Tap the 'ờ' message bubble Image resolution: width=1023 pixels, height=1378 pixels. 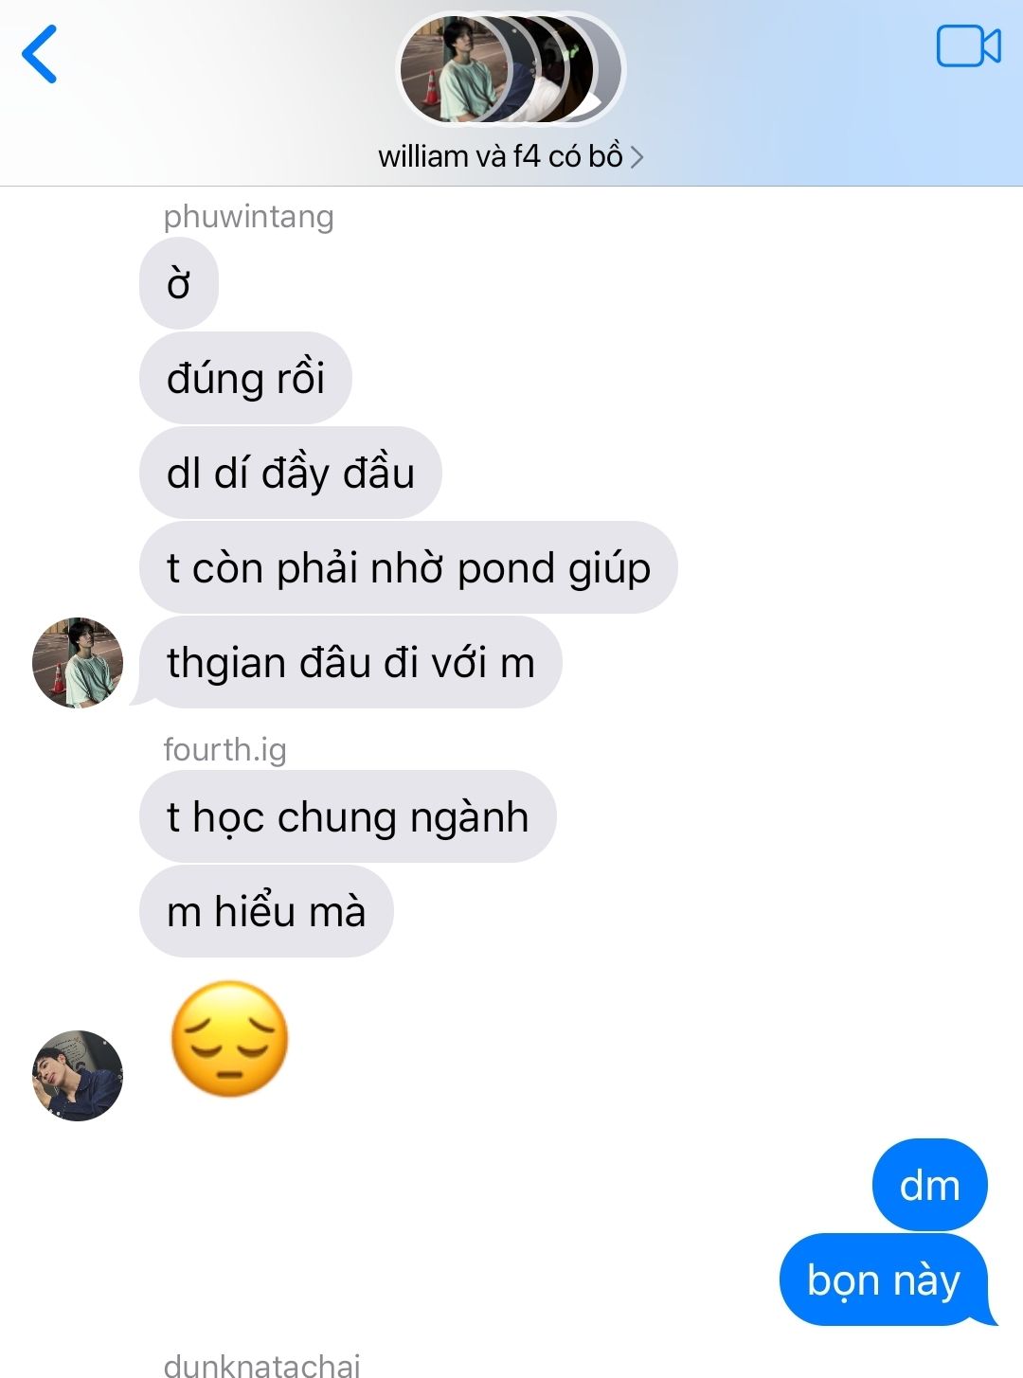[179, 283]
